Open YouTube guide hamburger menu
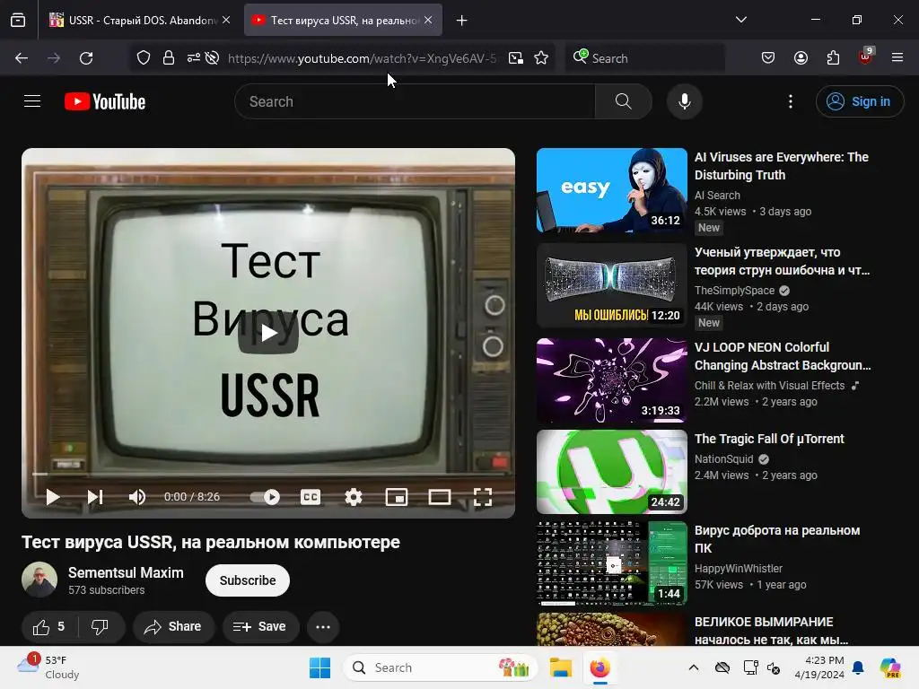This screenshot has width=919, height=689. [x=32, y=101]
